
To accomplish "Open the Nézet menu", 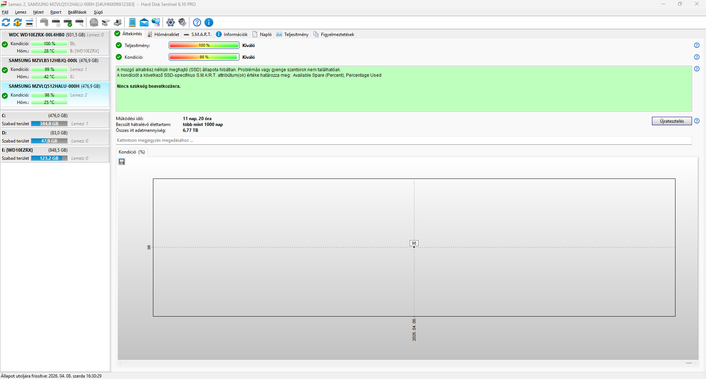I will tap(38, 12).
